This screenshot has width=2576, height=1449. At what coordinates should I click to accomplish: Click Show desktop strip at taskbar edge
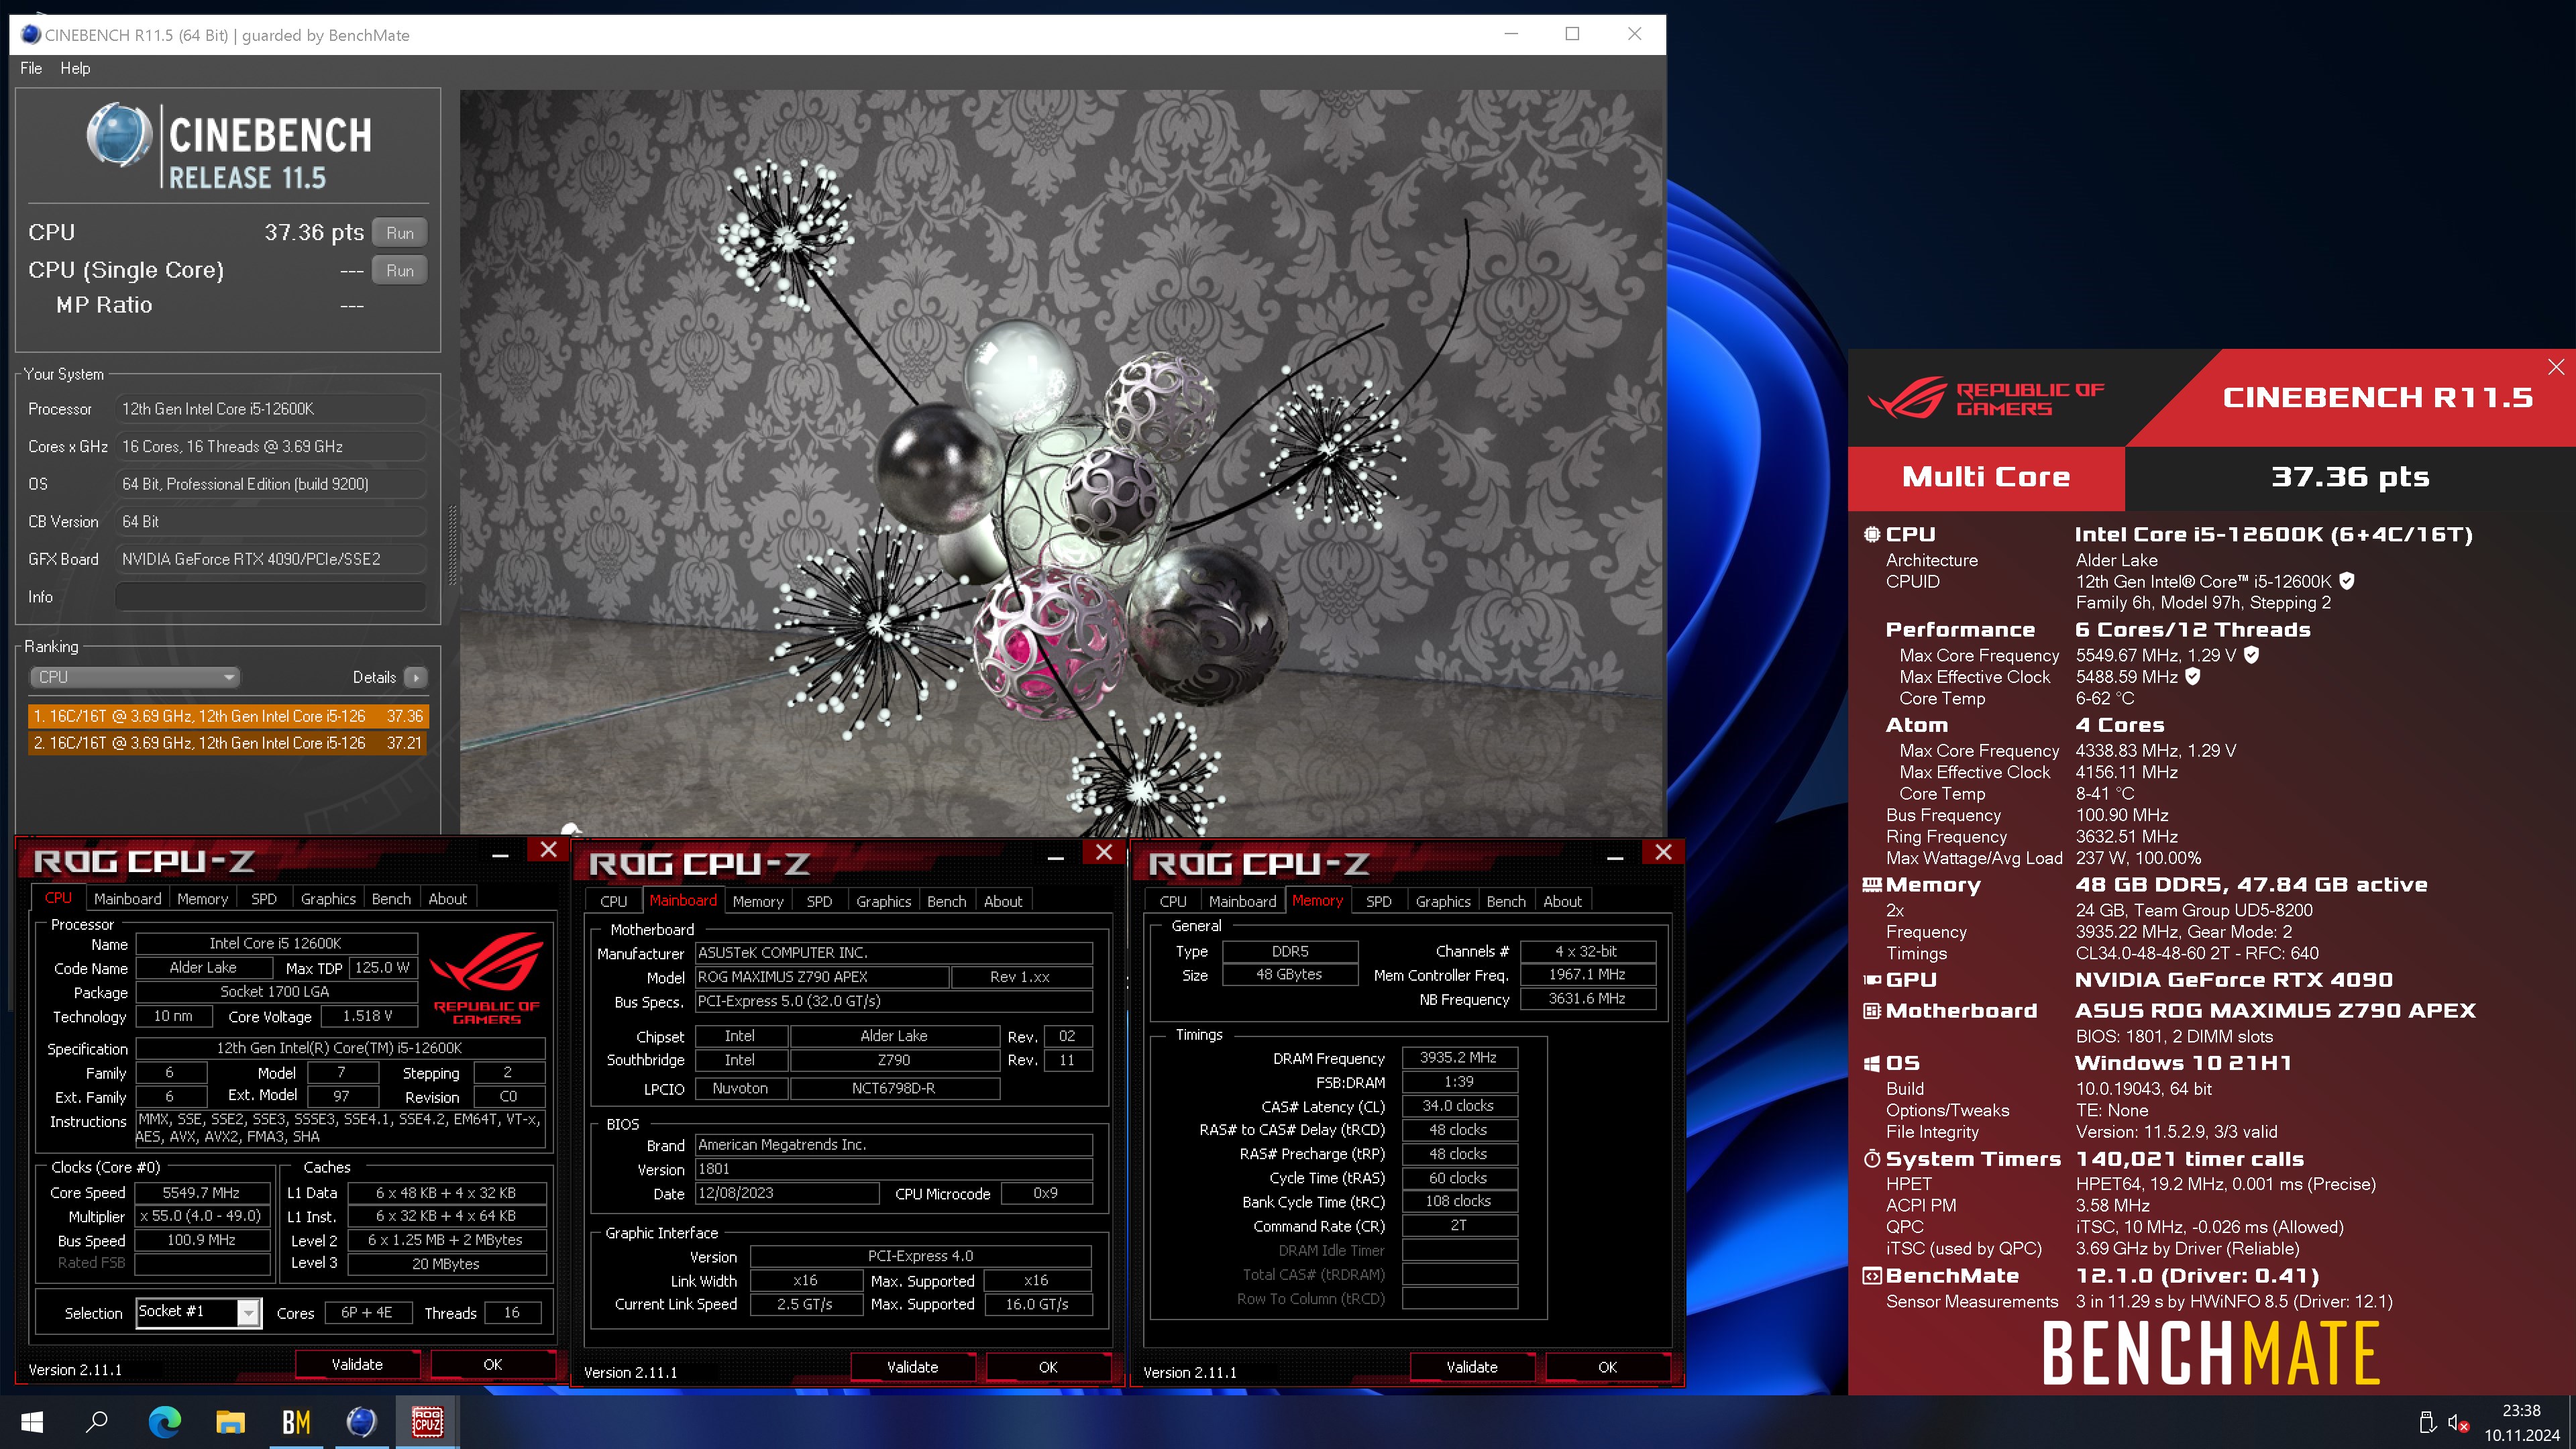(x=2572, y=1421)
